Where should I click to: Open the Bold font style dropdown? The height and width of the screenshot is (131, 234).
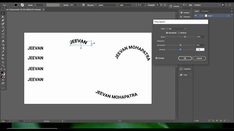click(x=132, y=5)
